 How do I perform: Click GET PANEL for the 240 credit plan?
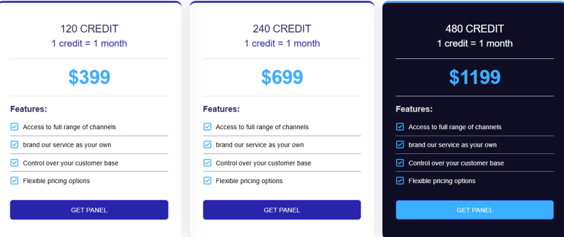point(281,210)
